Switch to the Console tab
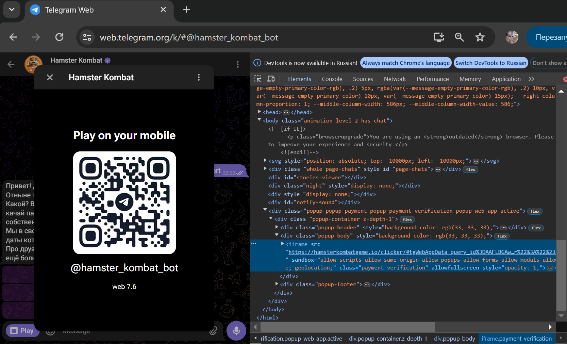This screenshot has width=567, height=344. (332, 79)
